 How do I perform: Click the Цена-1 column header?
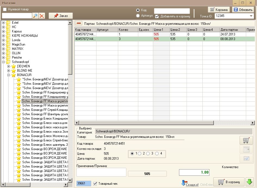click(x=161, y=30)
